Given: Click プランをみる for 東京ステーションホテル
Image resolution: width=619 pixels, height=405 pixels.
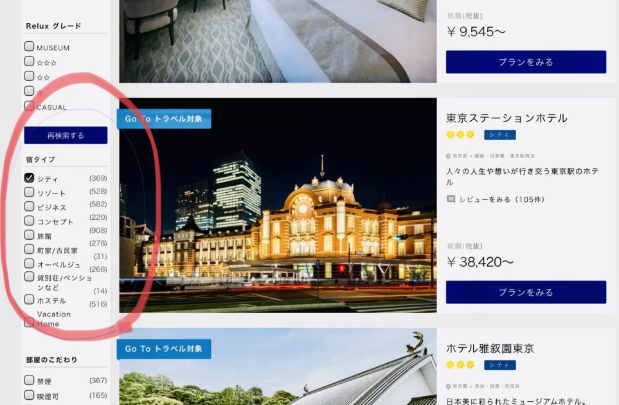Looking at the screenshot, I should click(526, 292).
